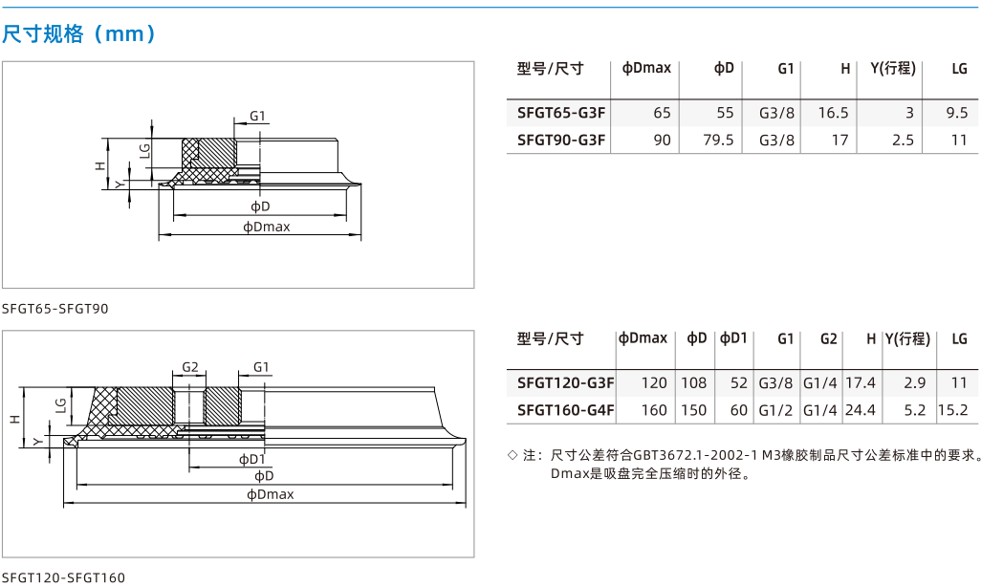Screen dimensions: 981x587
Task: Click the LG value "9.5" for SFGT65-G3F
Action: coord(956,113)
